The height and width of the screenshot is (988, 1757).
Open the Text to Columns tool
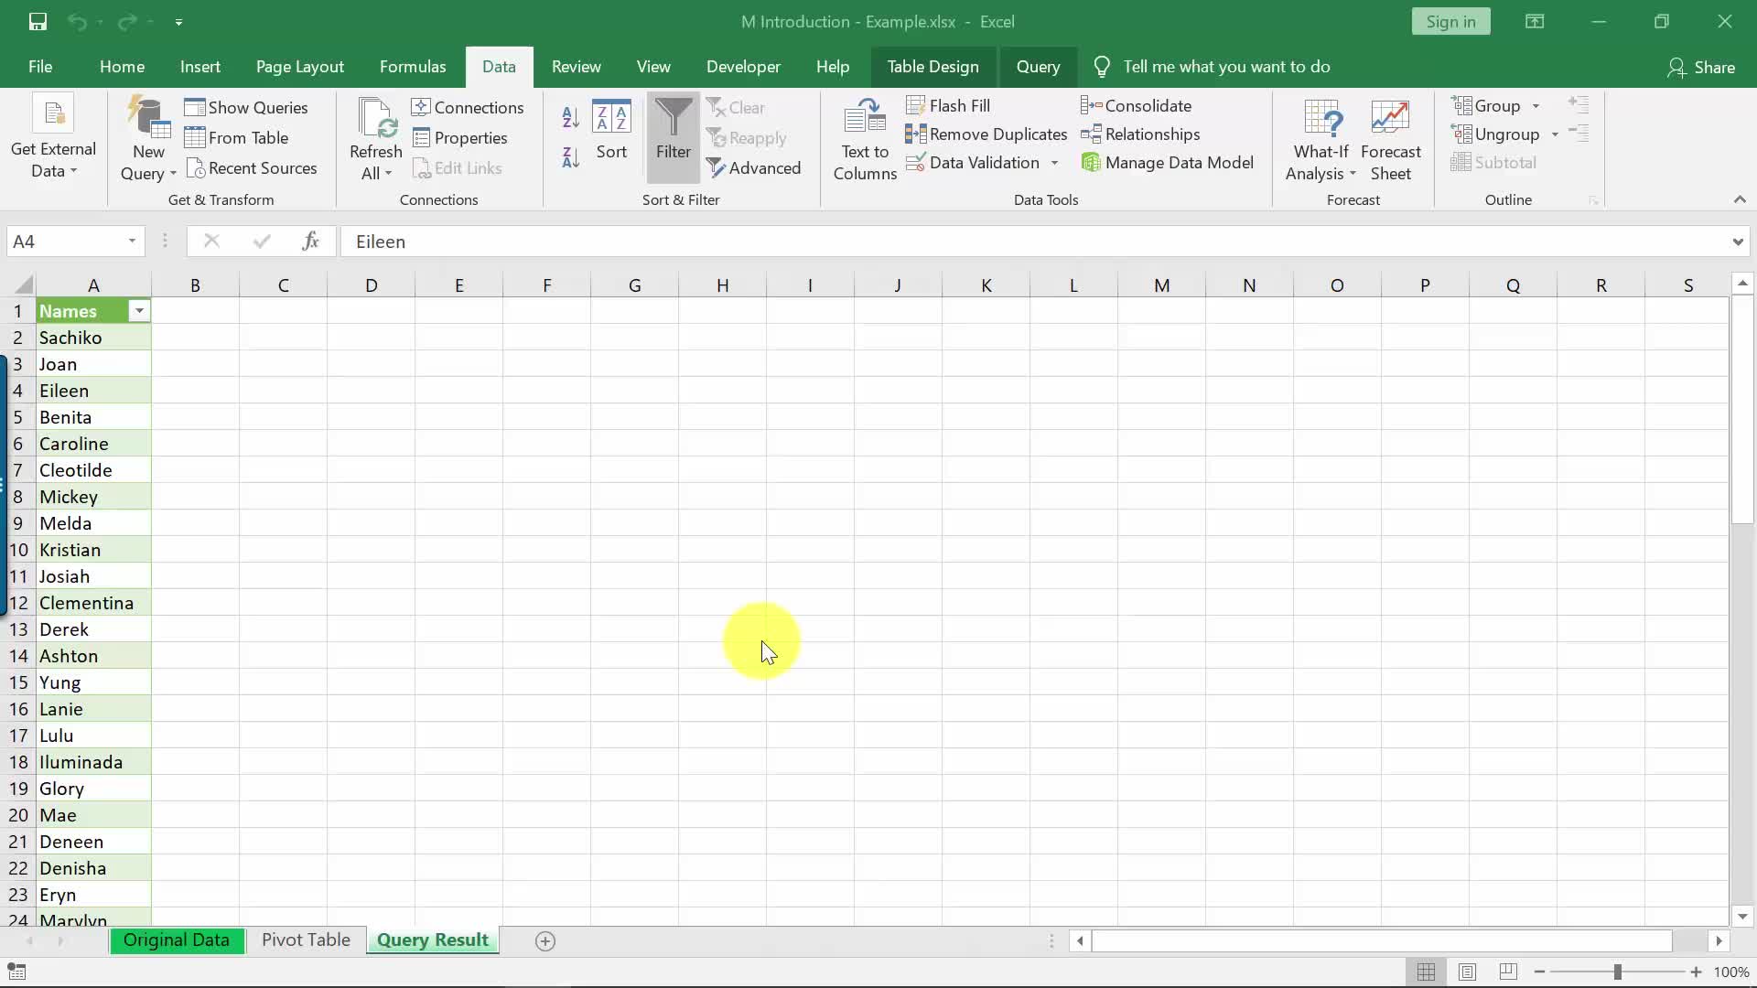pyautogui.click(x=864, y=140)
